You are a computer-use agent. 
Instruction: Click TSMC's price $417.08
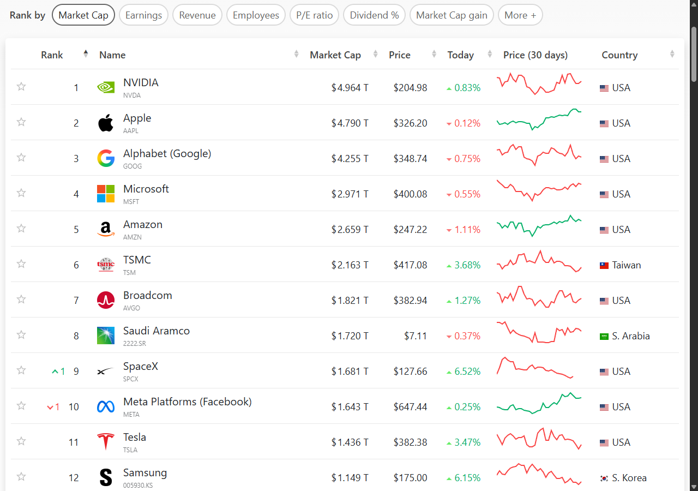(x=411, y=265)
